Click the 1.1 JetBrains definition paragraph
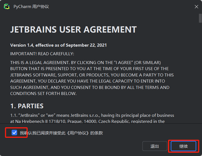This screenshot has width=202, height=156. pos(92,118)
